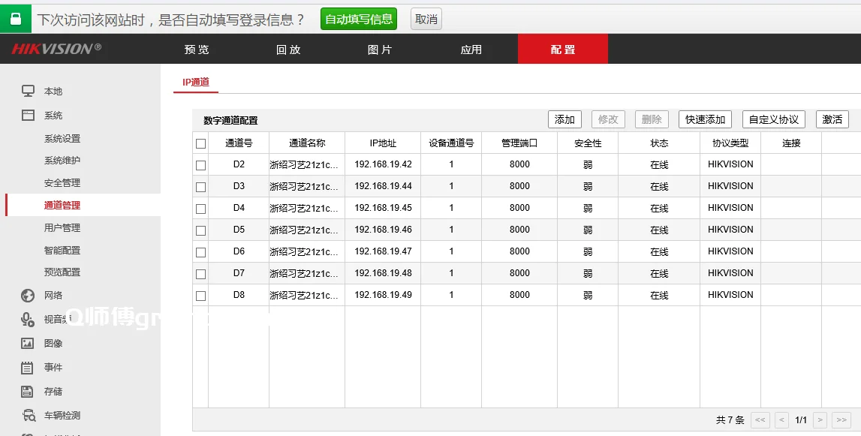Select the checkbox for channel D5 row

(200, 230)
